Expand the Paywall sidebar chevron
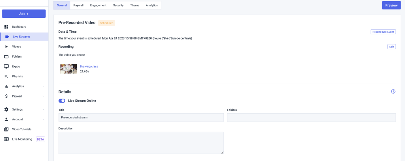The image size is (405, 161). point(44,96)
